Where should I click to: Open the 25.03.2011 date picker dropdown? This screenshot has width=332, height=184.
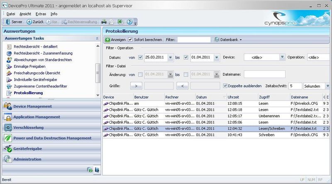pos(171,57)
